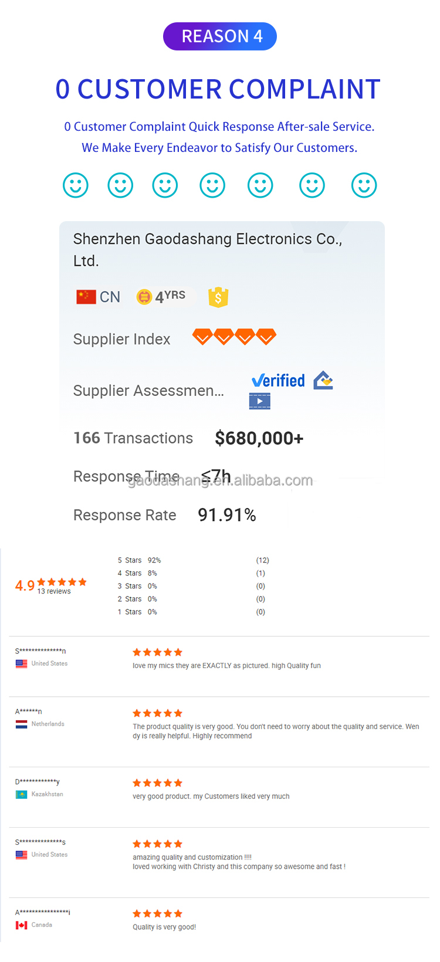Click the $680,000+ transaction amount
The width and height of the screenshot is (440, 962).
(x=259, y=438)
